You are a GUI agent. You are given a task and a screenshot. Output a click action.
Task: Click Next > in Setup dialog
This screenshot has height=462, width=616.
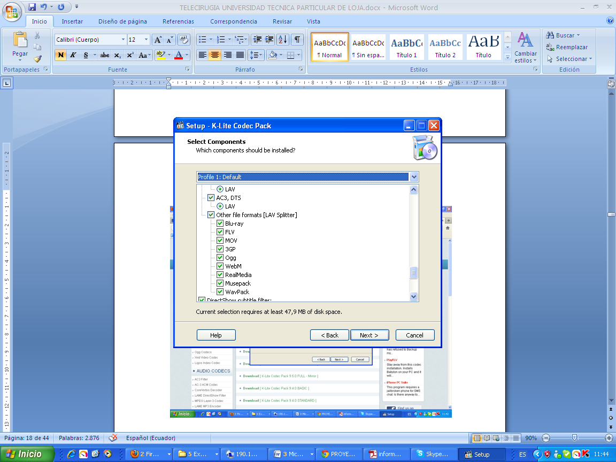(x=369, y=335)
